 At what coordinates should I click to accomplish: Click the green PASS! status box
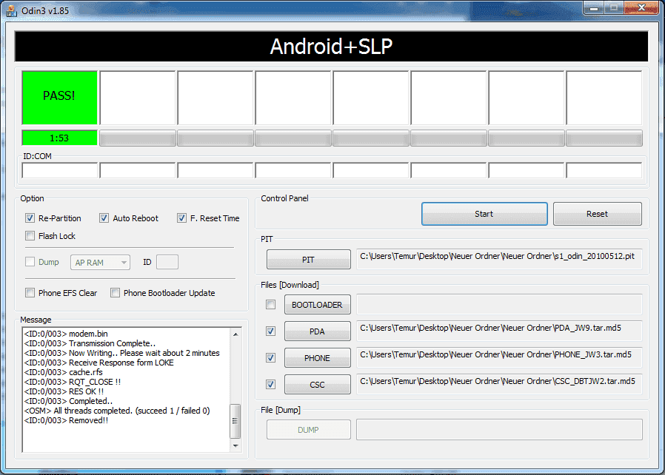[x=59, y=98]
